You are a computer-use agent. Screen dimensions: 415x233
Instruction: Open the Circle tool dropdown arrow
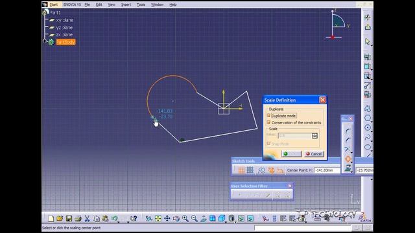372,131
